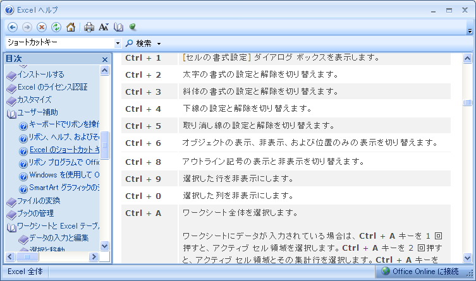The width and height of the screenshot is (476, 281).
Task: Go to the help Home page
Action: point(71,27)
